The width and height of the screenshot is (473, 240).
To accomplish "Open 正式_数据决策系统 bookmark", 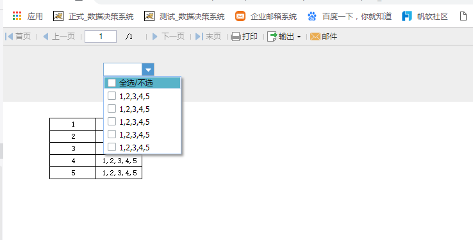I will [x=94, y=16].
